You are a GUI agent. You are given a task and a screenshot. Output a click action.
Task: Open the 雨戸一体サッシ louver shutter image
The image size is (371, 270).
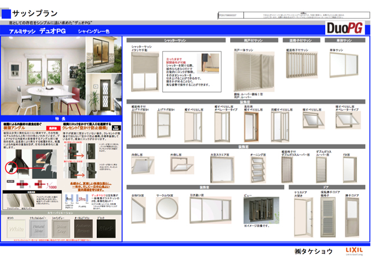pos(254,72)
